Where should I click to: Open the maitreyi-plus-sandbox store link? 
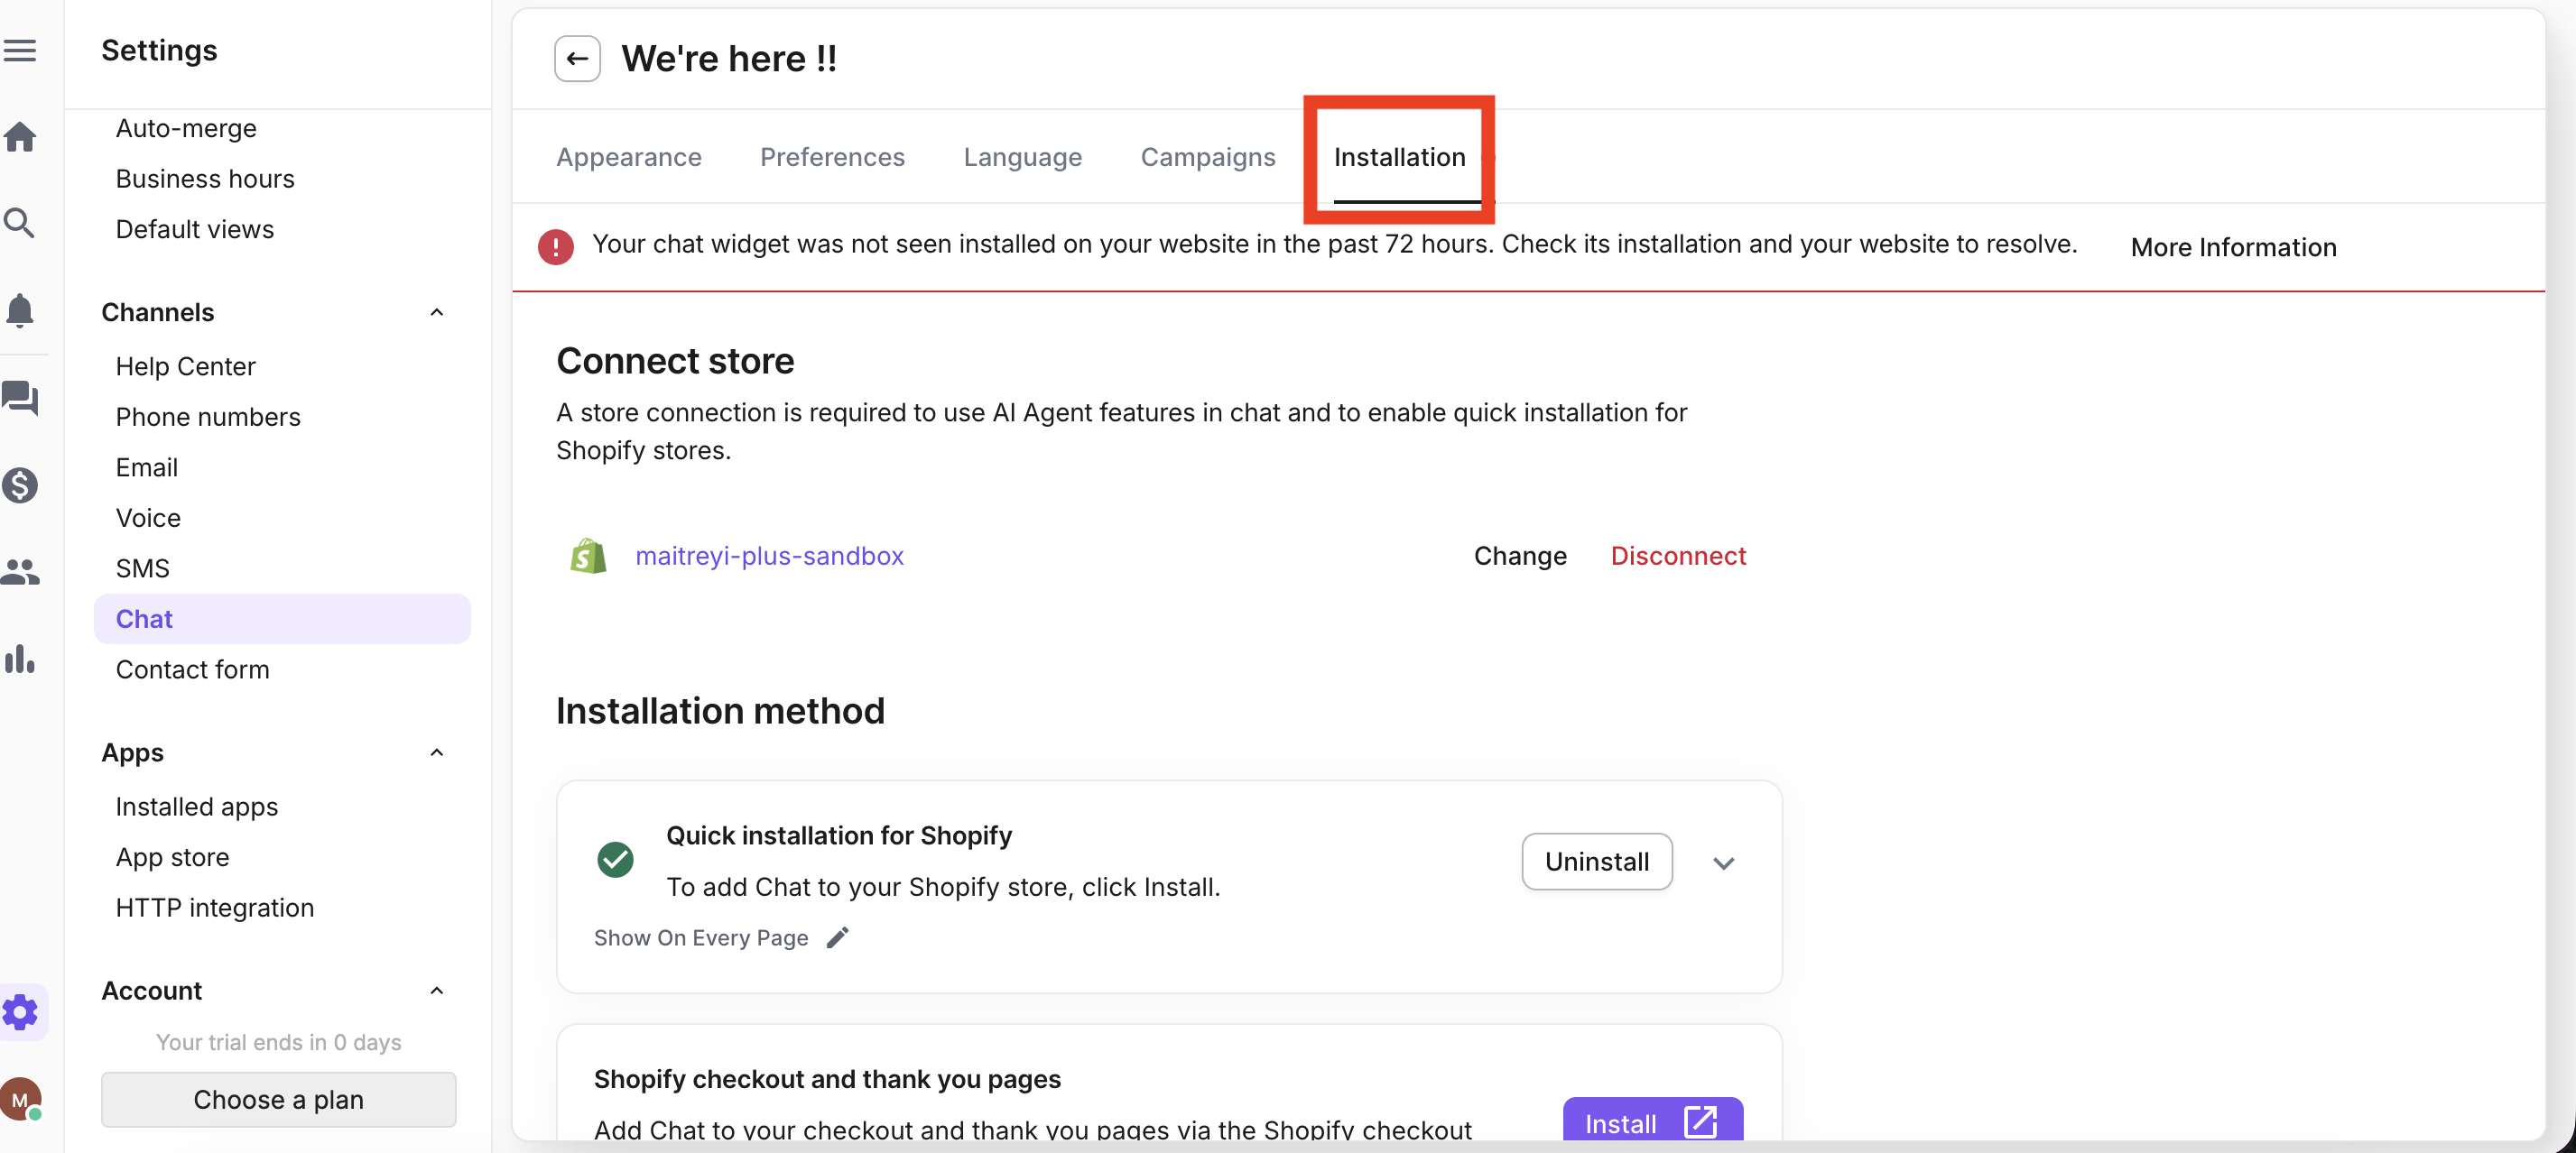(x=769, y=556)
